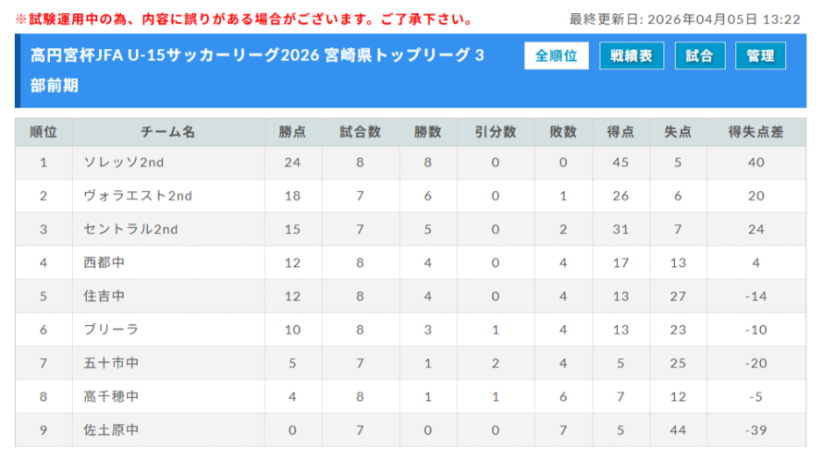Click the 得失点差 column header
823x459 pixels.
pos(755,132)
